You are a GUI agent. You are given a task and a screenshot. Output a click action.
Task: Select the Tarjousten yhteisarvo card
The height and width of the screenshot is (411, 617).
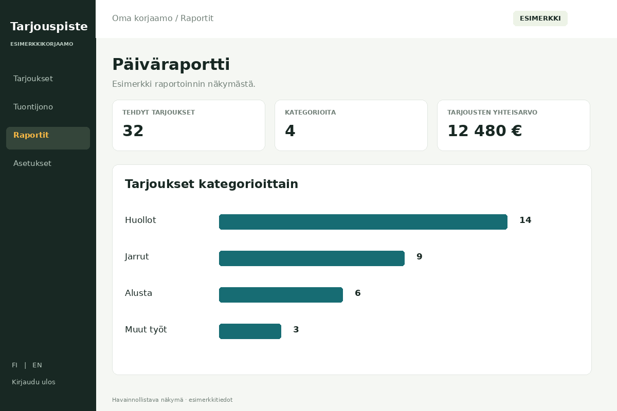point(514,125)
